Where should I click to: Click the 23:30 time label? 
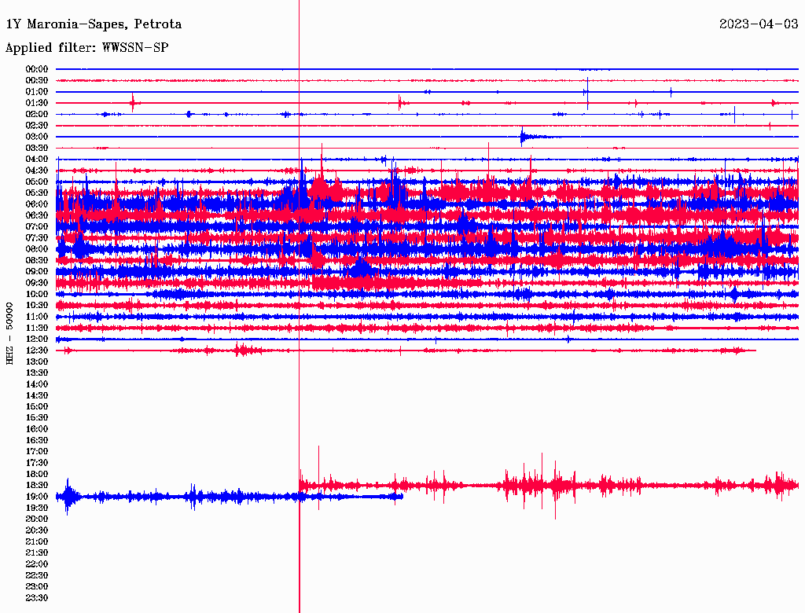pos(37,598)
